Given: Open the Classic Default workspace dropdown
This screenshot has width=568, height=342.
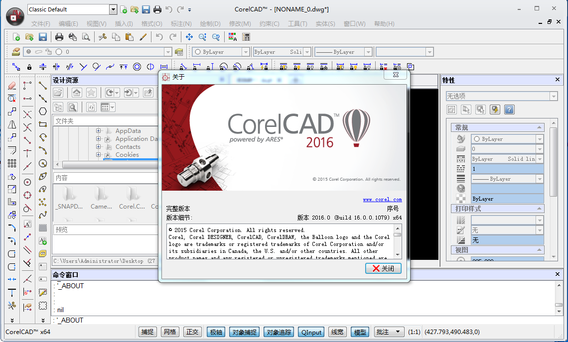Looking at the screenshot, I should [x=113, y=9].
